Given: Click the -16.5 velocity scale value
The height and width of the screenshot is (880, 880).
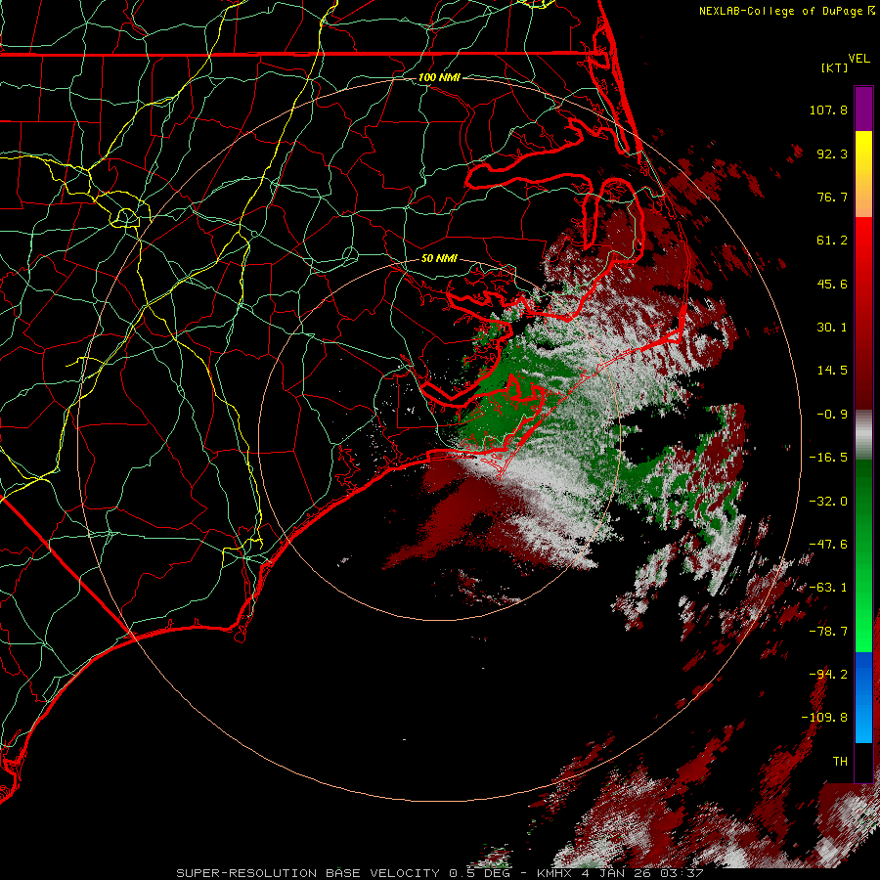Looking at the screenshot, I should point(828,458).
